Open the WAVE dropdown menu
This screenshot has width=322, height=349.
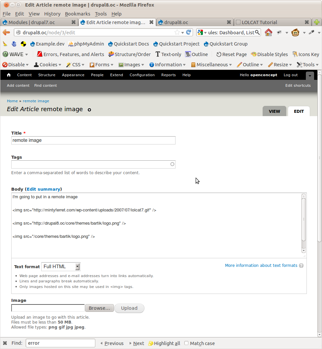click(x=15, y=54)
